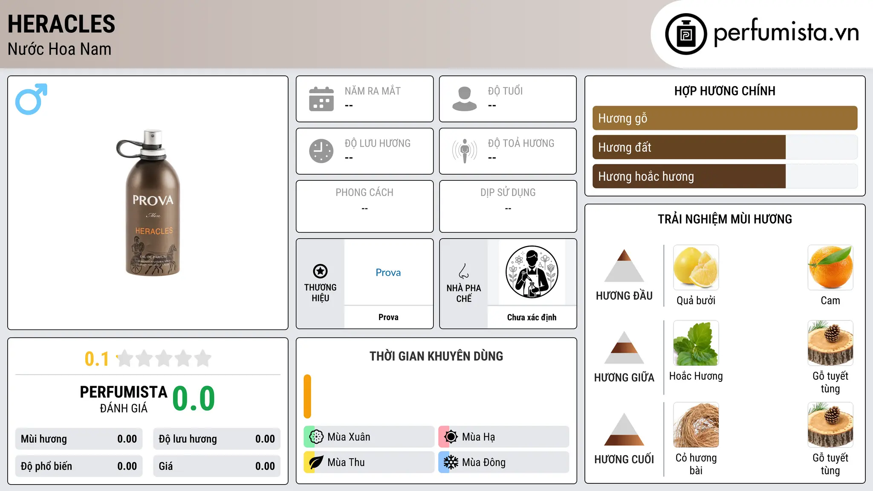Click the green 0.0 Perfumista rating

(194, 399)
